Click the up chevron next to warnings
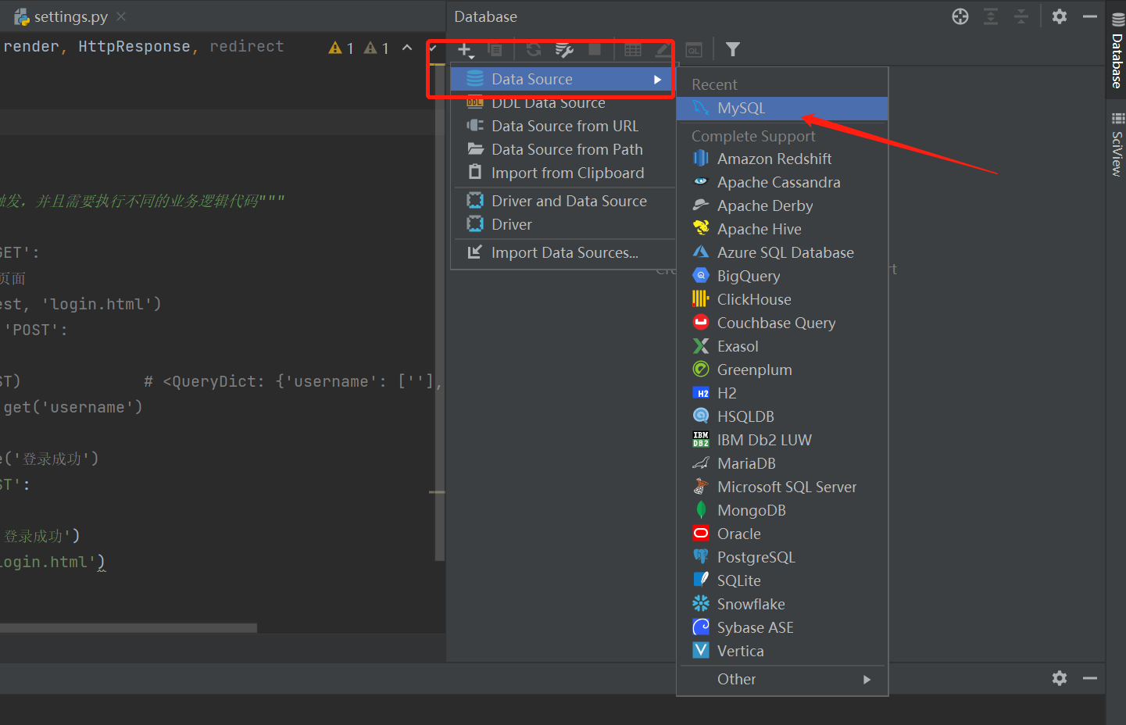This screenshot has height=725, width=1126. click(x=407, y=48)
